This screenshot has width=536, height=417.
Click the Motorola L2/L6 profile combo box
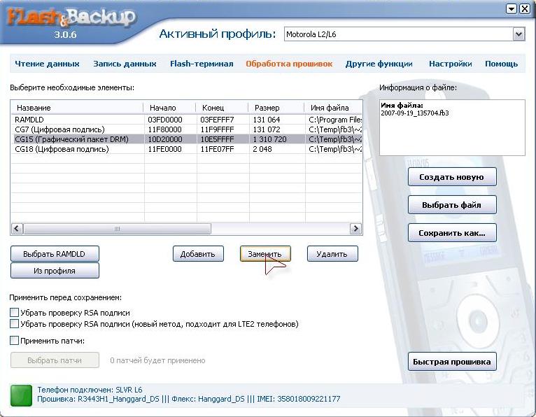point(404,34)
